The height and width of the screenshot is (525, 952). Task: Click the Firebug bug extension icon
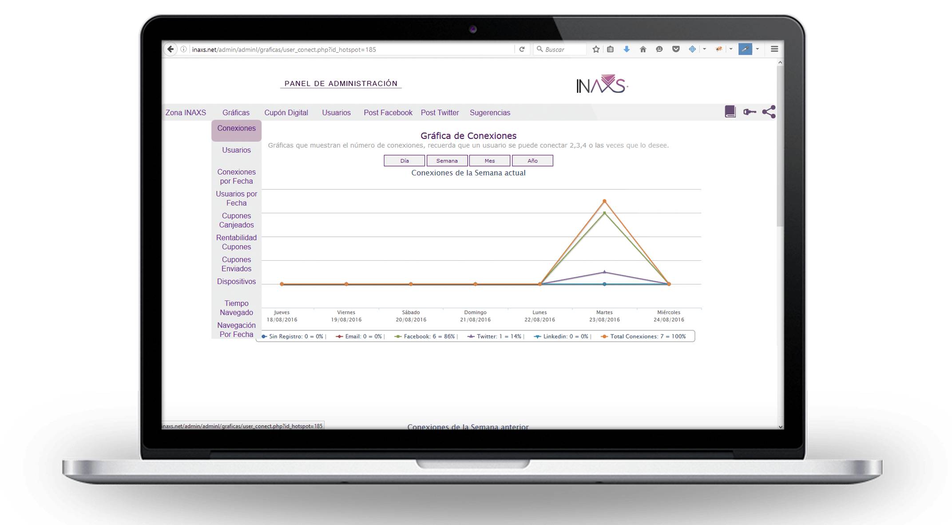tap(719, 49)
